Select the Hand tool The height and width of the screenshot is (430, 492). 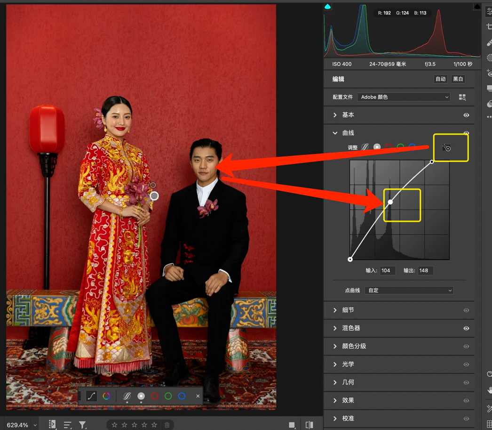[x=489, y=390]
